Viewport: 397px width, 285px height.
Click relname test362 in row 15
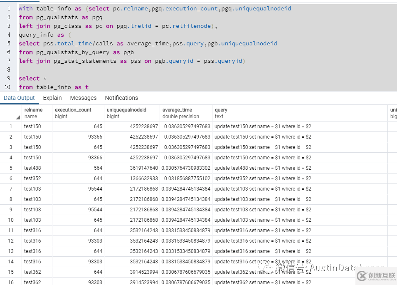tap(37, 272)
